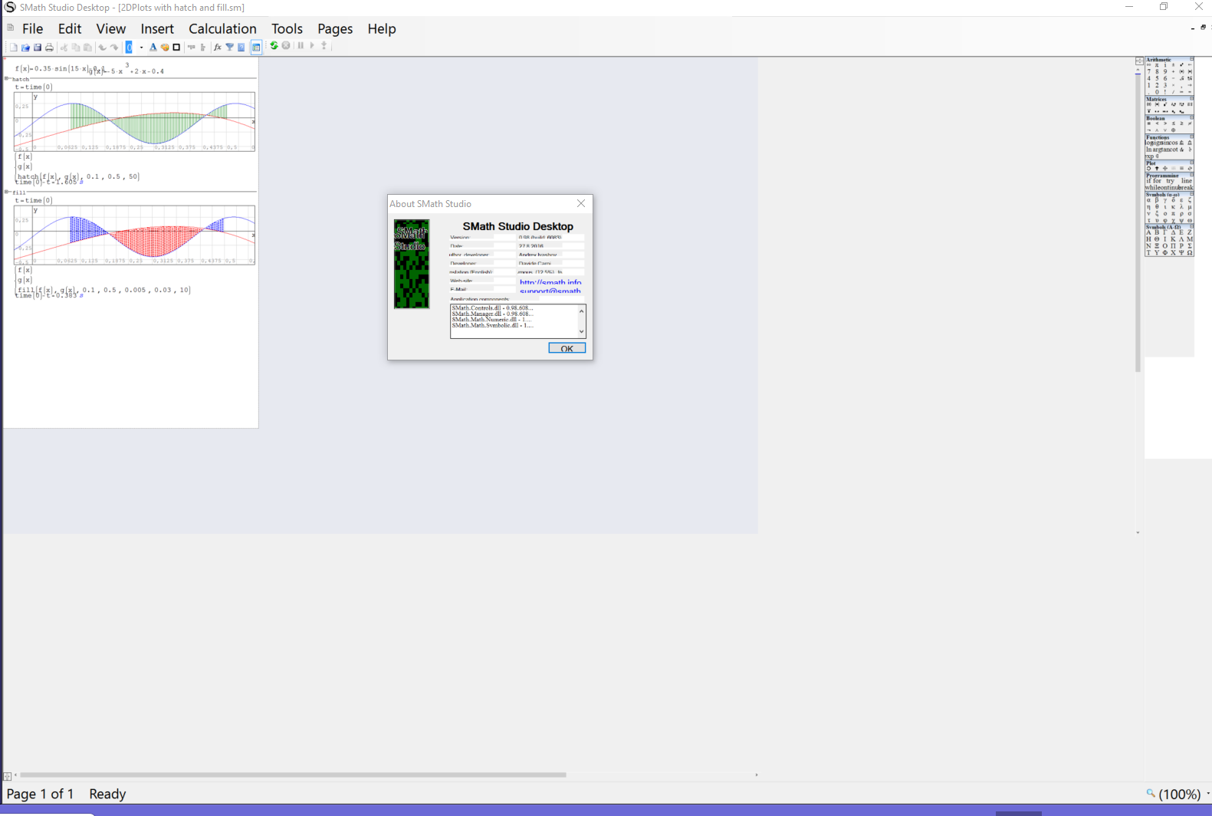
Task: Click the fx insert function icon
Action: coord(217,48)
